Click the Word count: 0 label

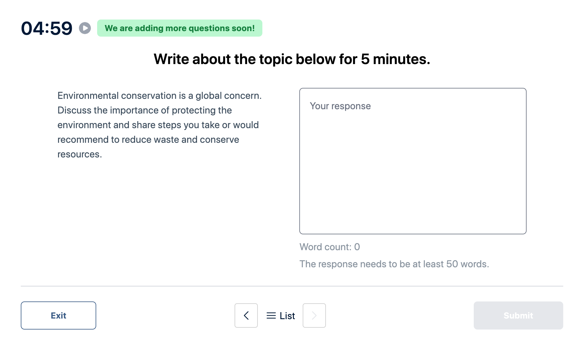pyautogui.click(x=330, y=247)
